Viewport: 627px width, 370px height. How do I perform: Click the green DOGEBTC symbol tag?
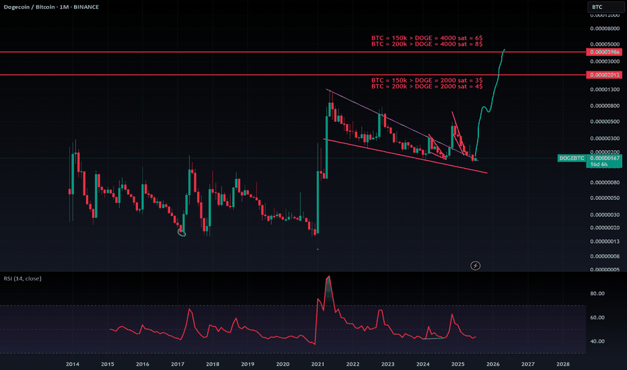[x=572, y=158]
